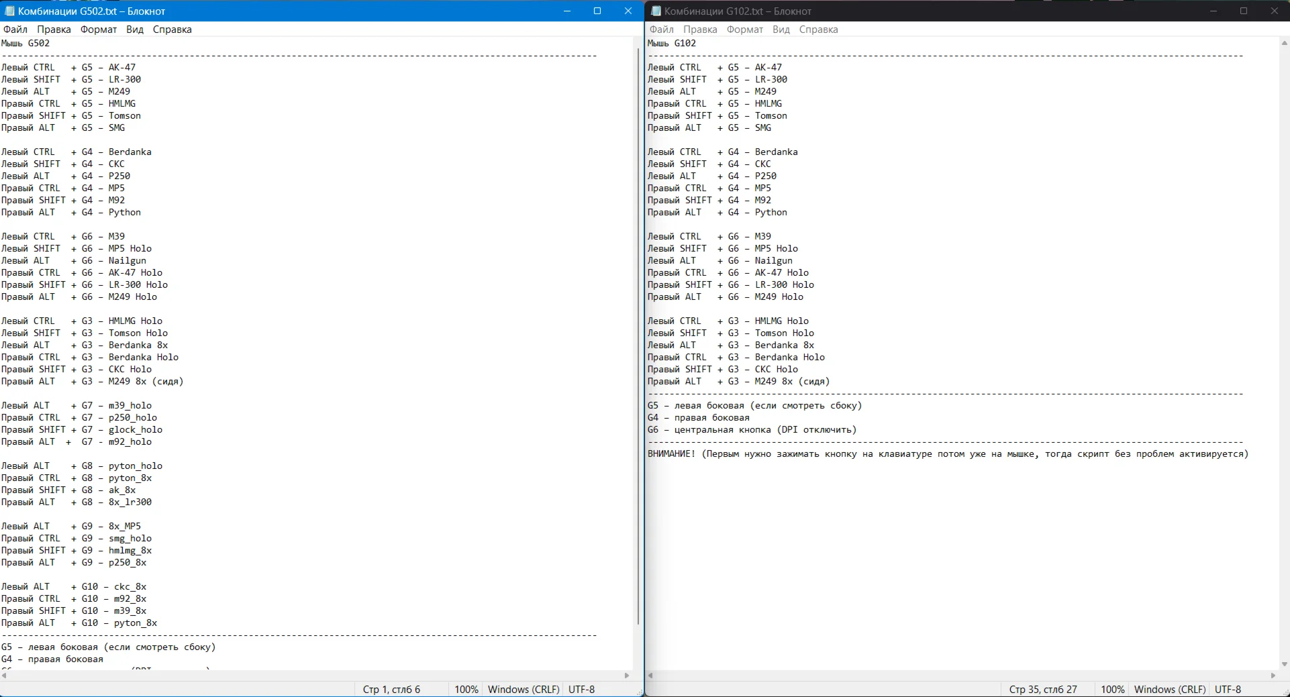Open Файл menu in G102 window
The height and width of the screenshot is (697, 1290).
(661, 30)
